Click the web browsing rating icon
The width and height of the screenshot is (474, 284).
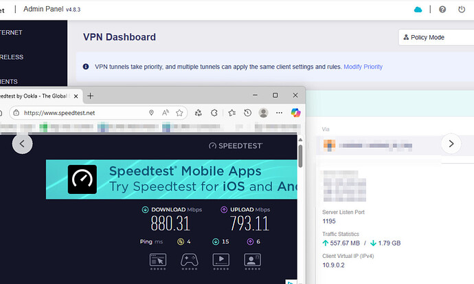[158, 260]
